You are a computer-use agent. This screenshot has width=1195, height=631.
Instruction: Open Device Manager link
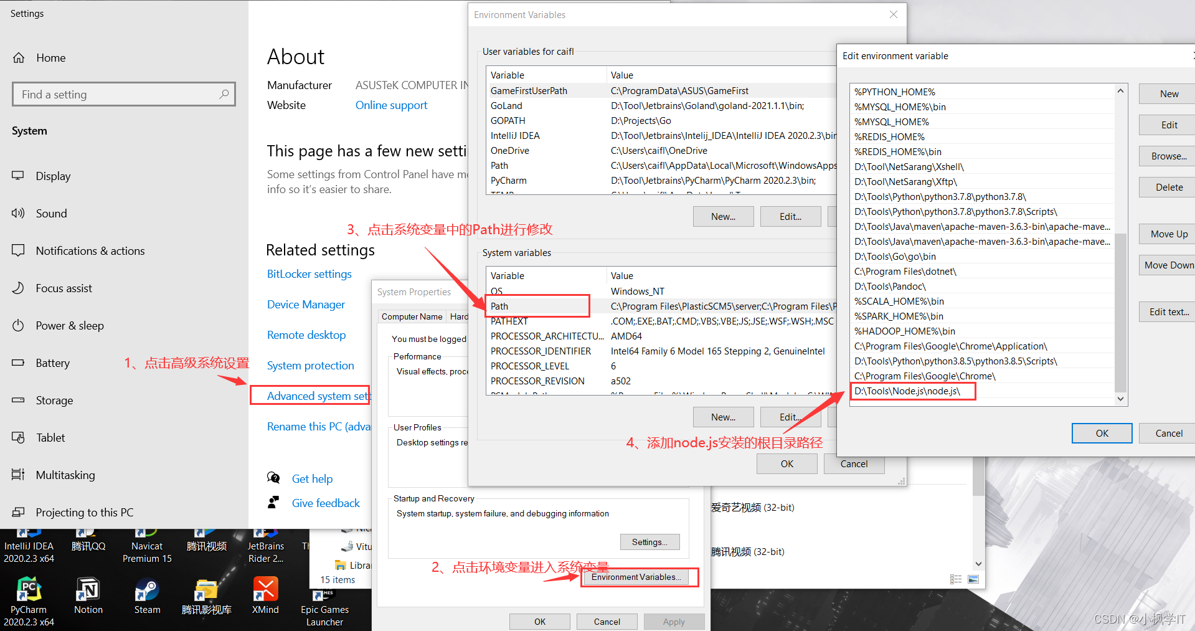point(306,305)
